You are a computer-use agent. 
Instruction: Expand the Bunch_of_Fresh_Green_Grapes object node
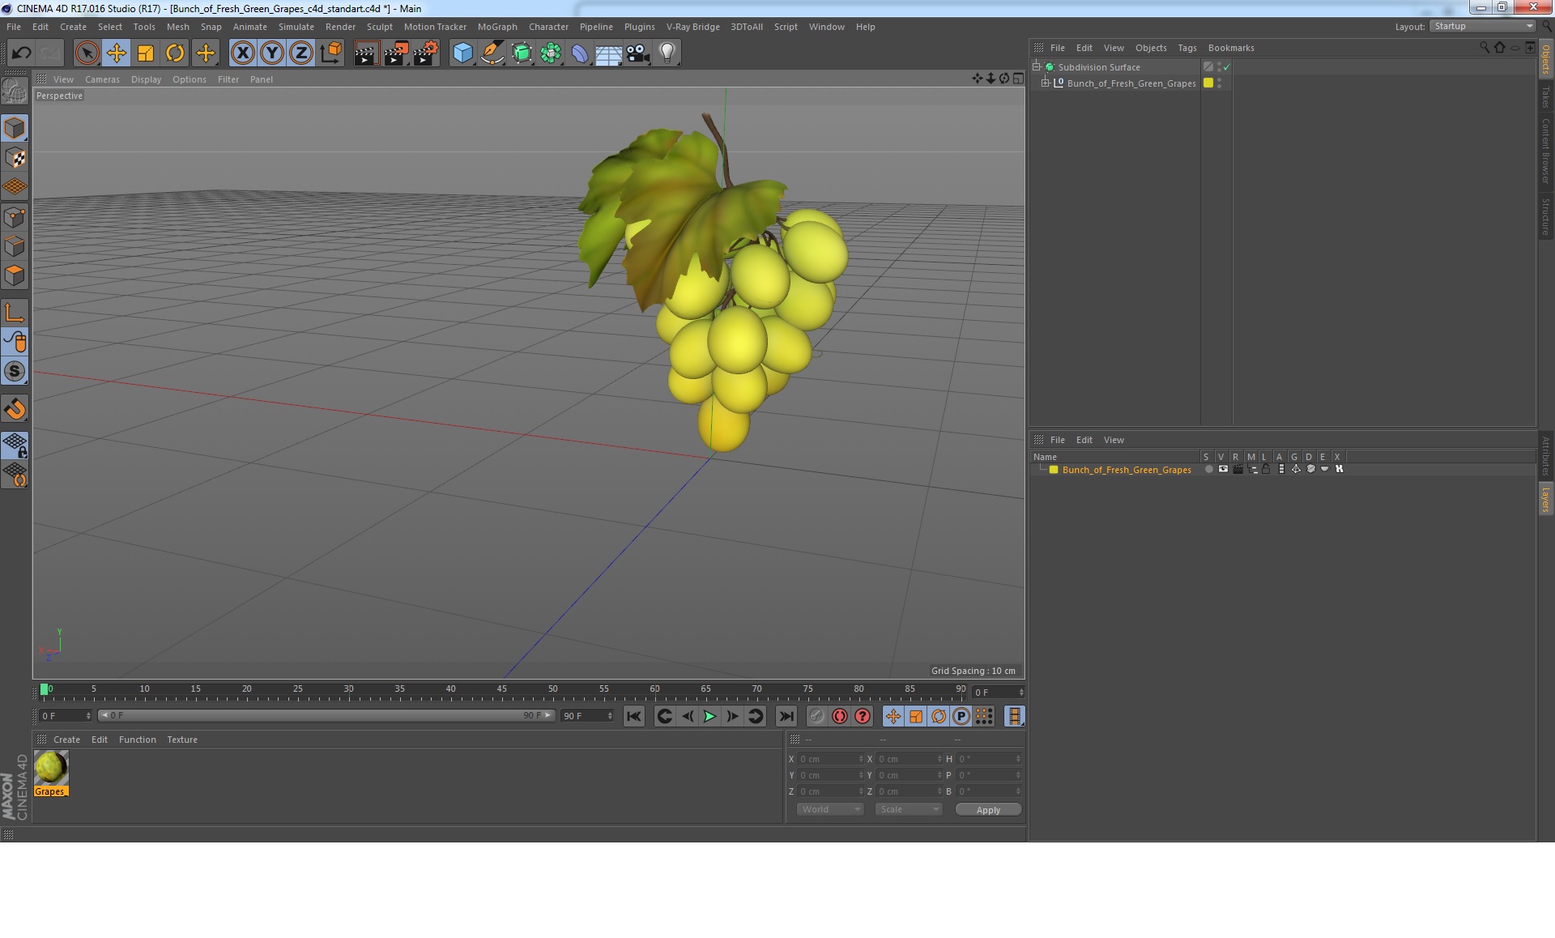coord(1046,83)
